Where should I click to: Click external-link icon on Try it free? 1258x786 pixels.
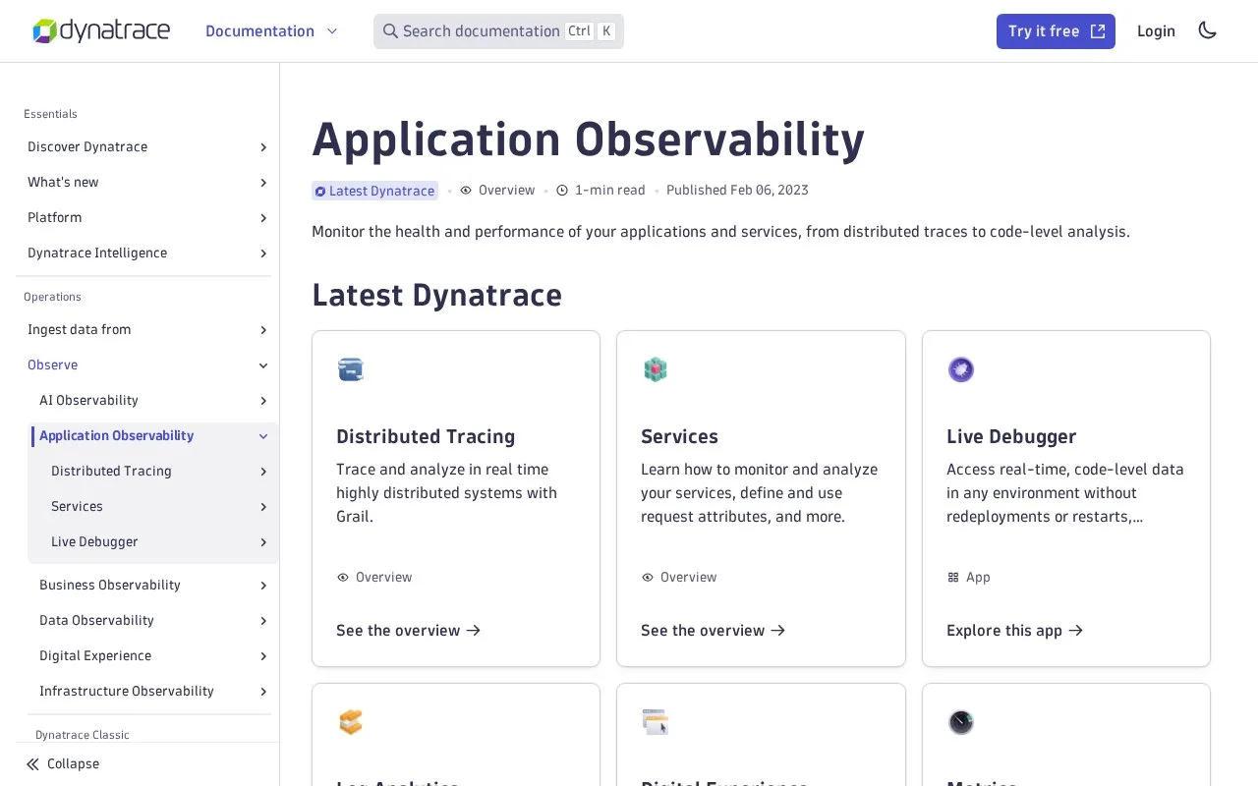(1098, 31)
